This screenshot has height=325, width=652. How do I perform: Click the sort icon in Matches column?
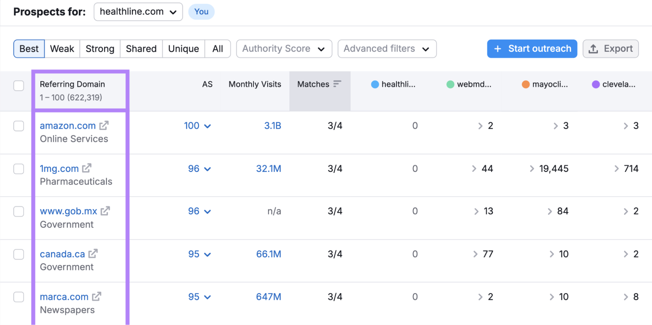(x=337, y=84)
